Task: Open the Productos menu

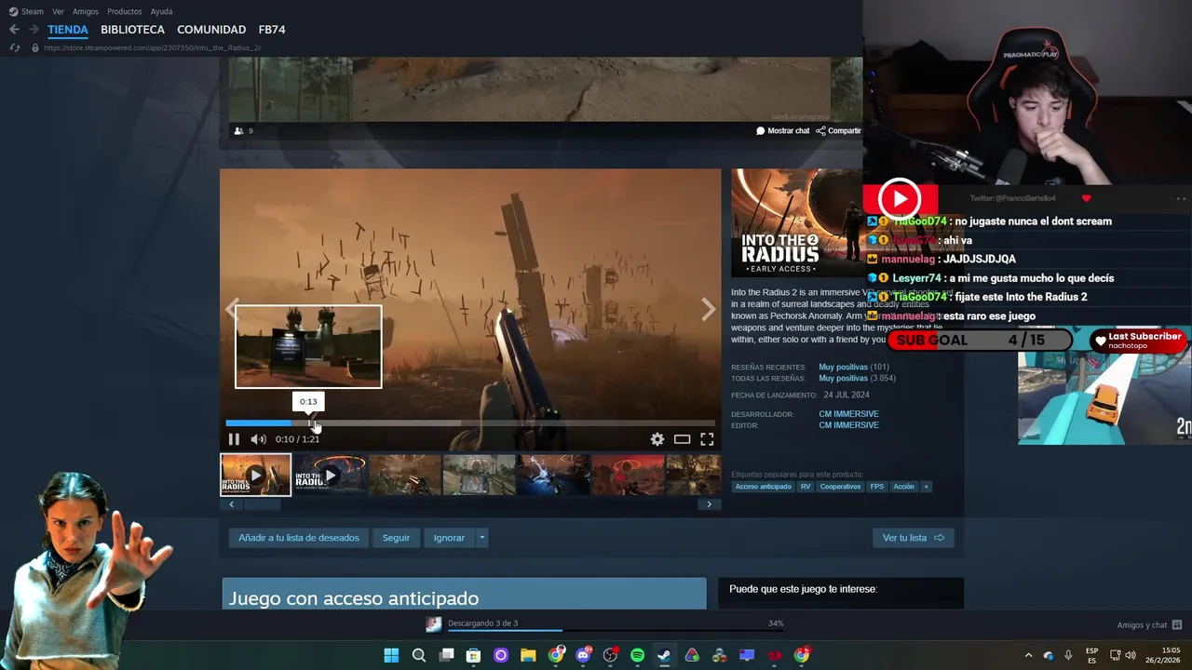Action: point(125,11)
